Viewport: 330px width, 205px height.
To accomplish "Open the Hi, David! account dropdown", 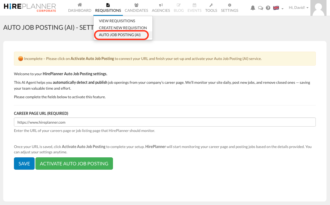I will [x=298, y=7].
